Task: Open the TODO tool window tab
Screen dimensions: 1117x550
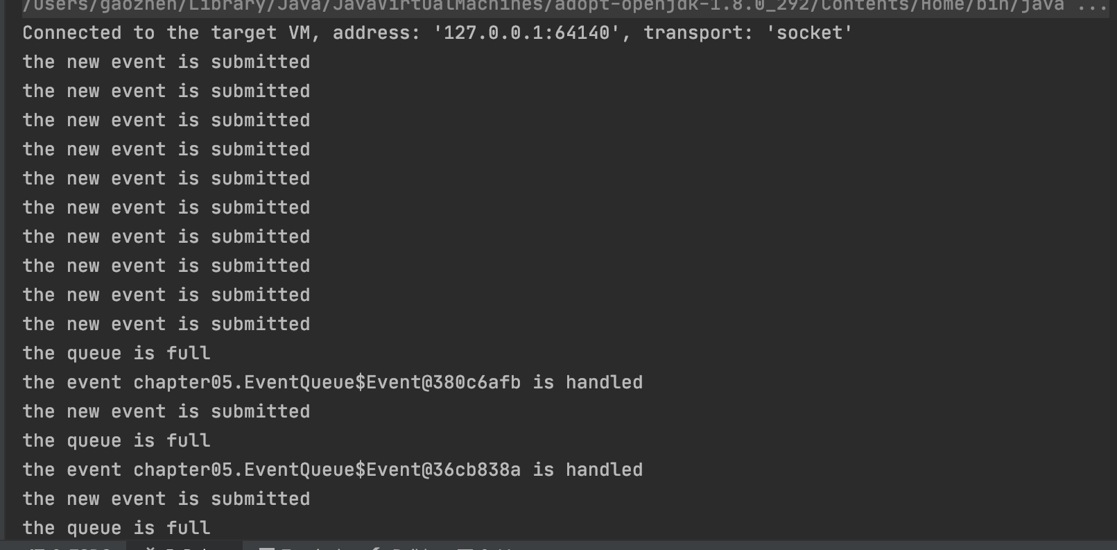Action: coord(69,548)
